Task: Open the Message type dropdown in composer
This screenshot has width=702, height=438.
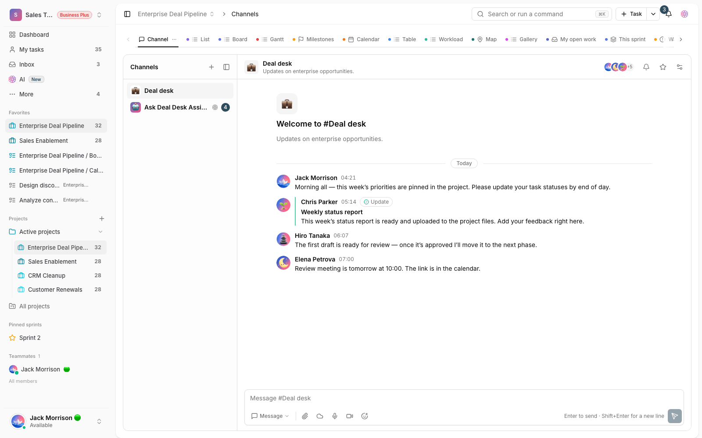Action: coord(270,416)
